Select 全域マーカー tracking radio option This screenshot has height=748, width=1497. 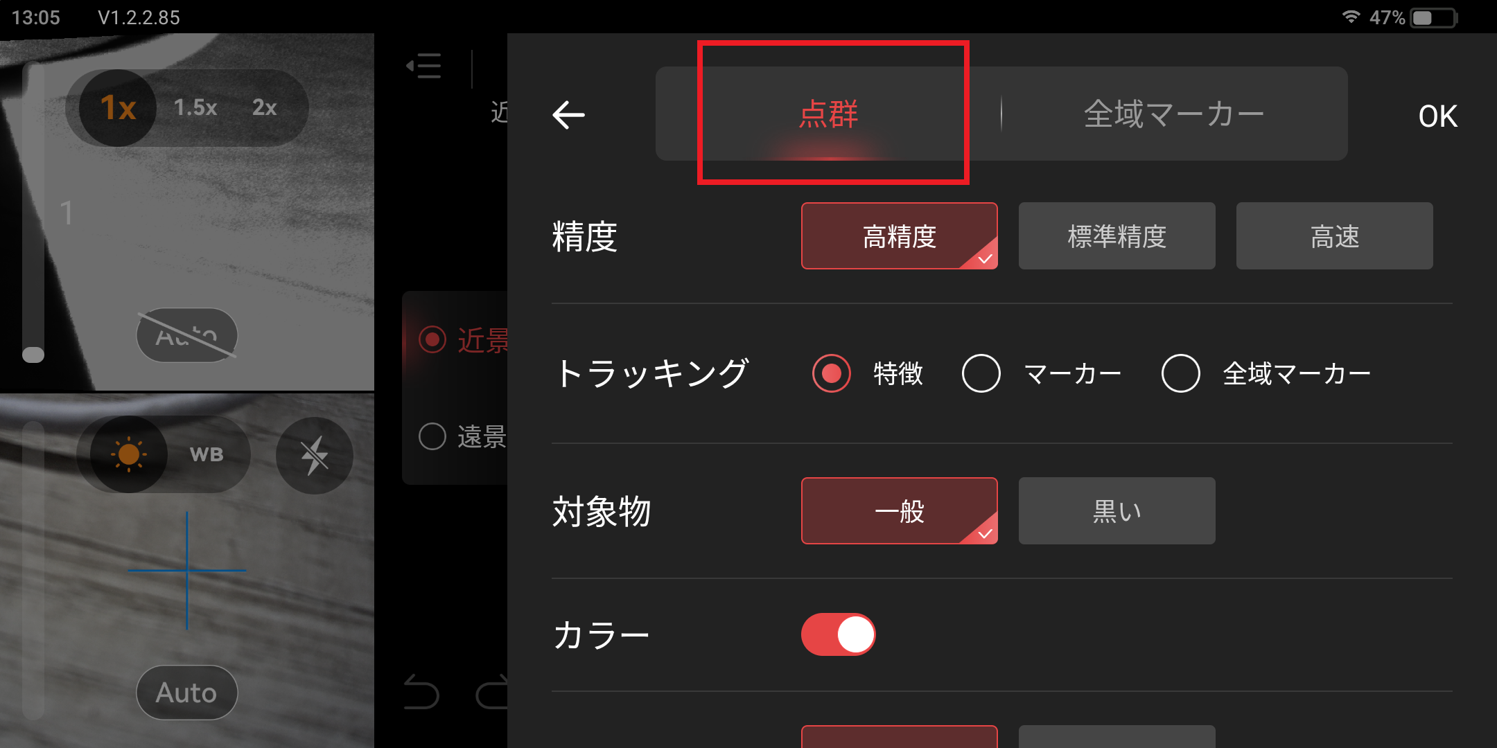(1181, 373)
